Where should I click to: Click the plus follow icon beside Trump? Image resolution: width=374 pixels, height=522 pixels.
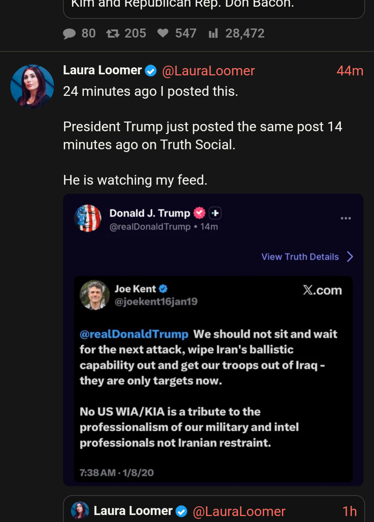(x=215, y=213)
